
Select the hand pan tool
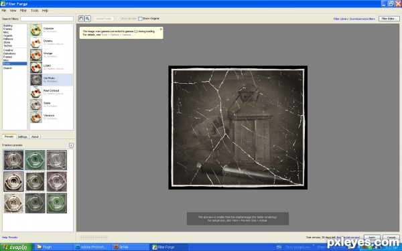click(x=81, y=19)
